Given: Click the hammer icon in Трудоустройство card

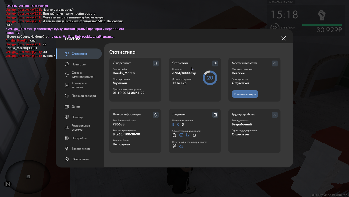Looking at the screenshot, I should 275,115.
